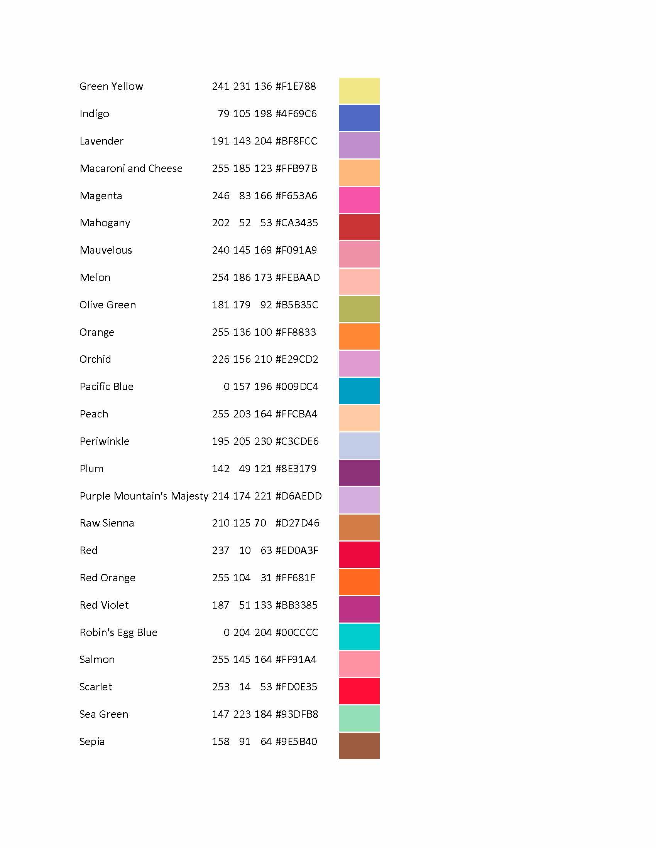Choose the Pacific Blue swatch

359,390
